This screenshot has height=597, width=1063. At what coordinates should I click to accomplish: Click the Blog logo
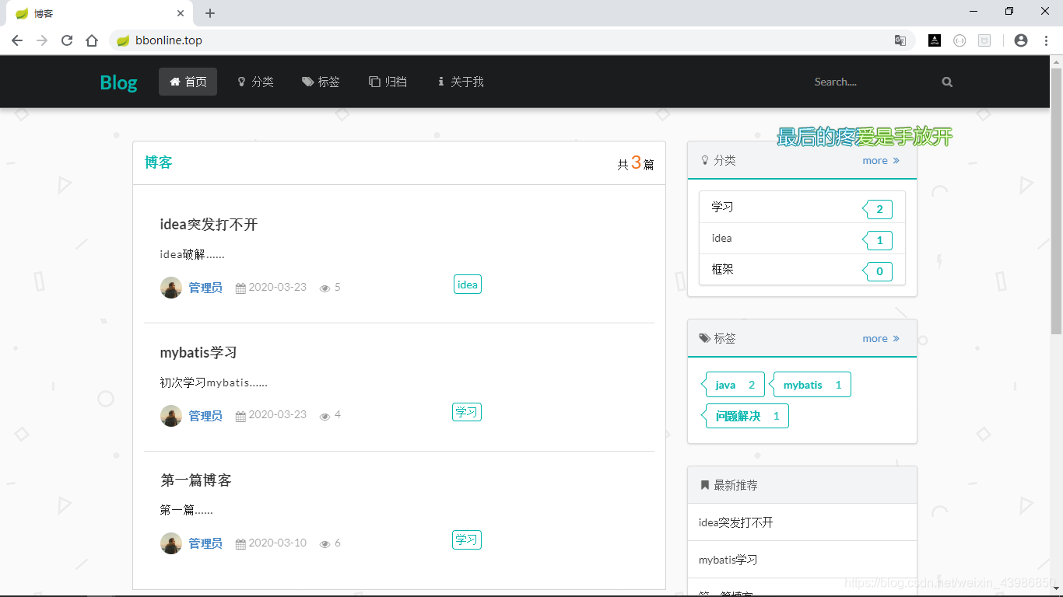click(x=118, y=82)
